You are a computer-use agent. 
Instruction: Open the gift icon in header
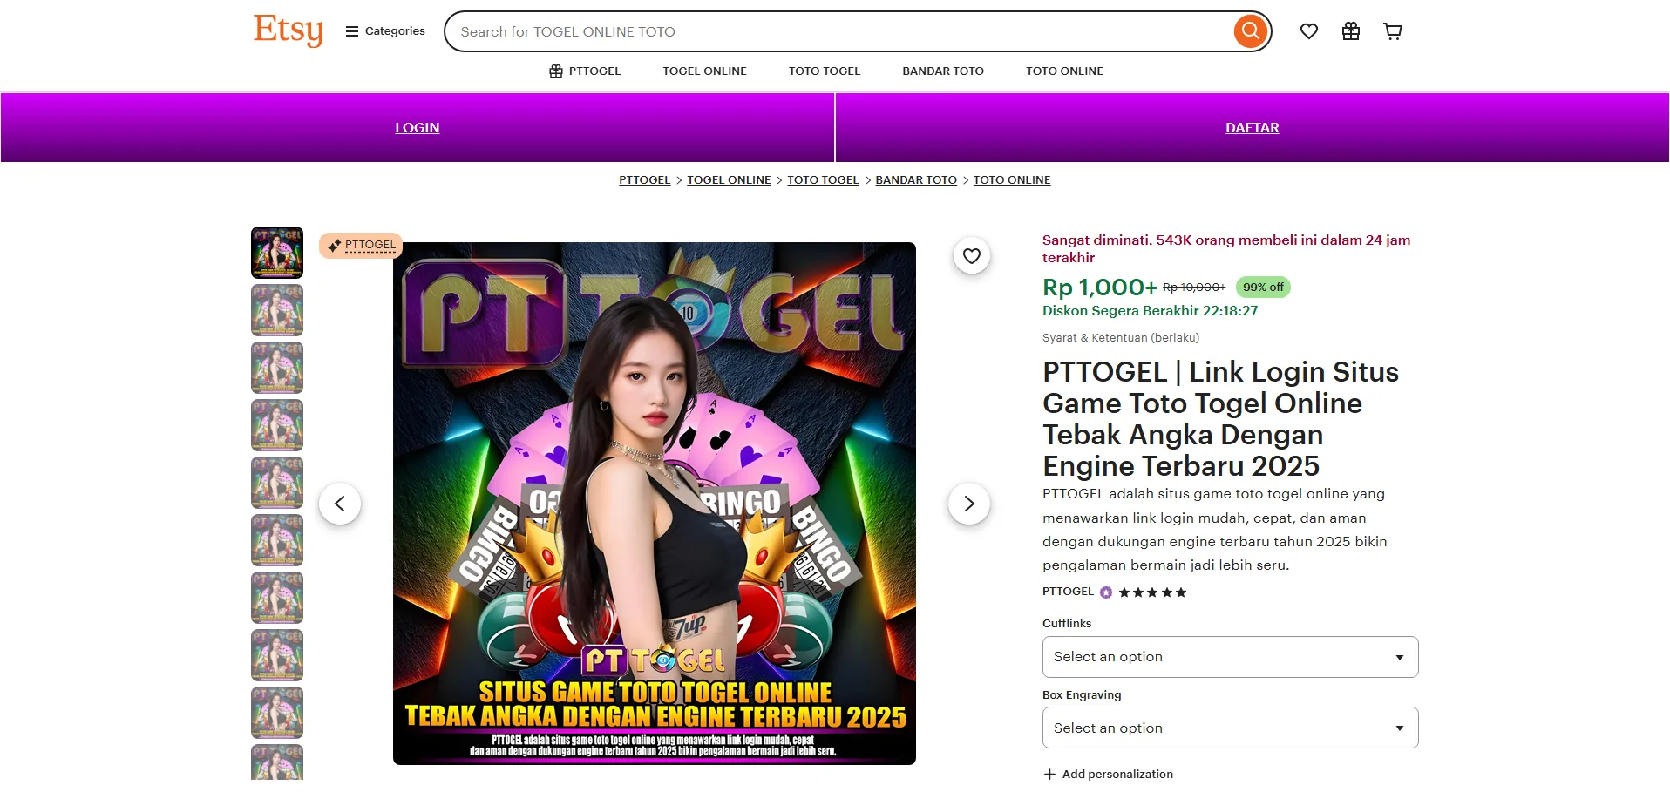coord(1350,31)
